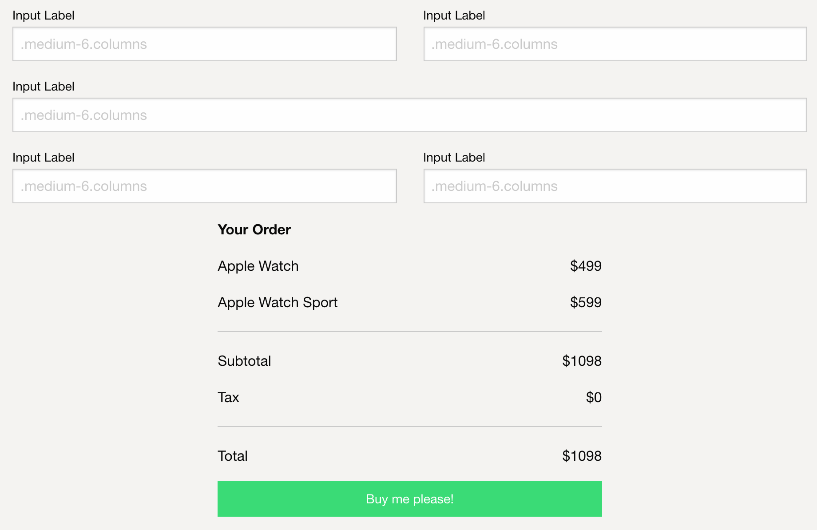Click the bottom-right row 'Input Label' text
The width and height of the screenshot is (817, 530).
tap(454, 158)
